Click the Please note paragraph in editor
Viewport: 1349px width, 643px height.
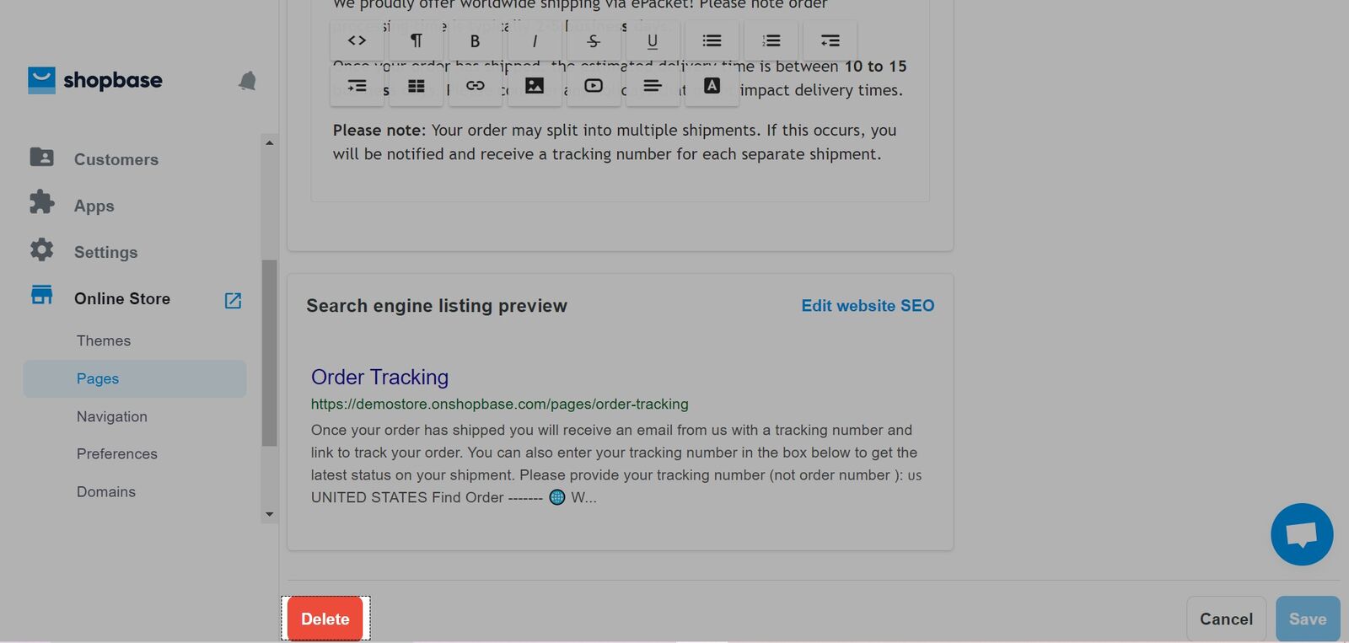(615, 142)
